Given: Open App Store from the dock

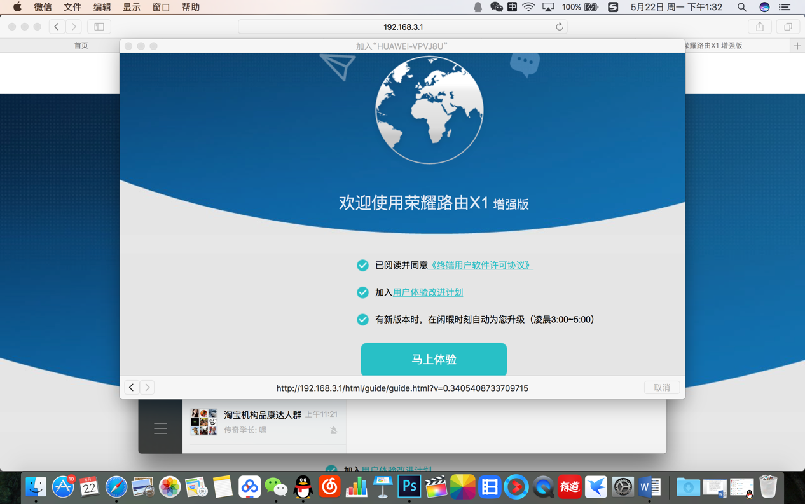Looking at the screenshot, I should point(62,487).
